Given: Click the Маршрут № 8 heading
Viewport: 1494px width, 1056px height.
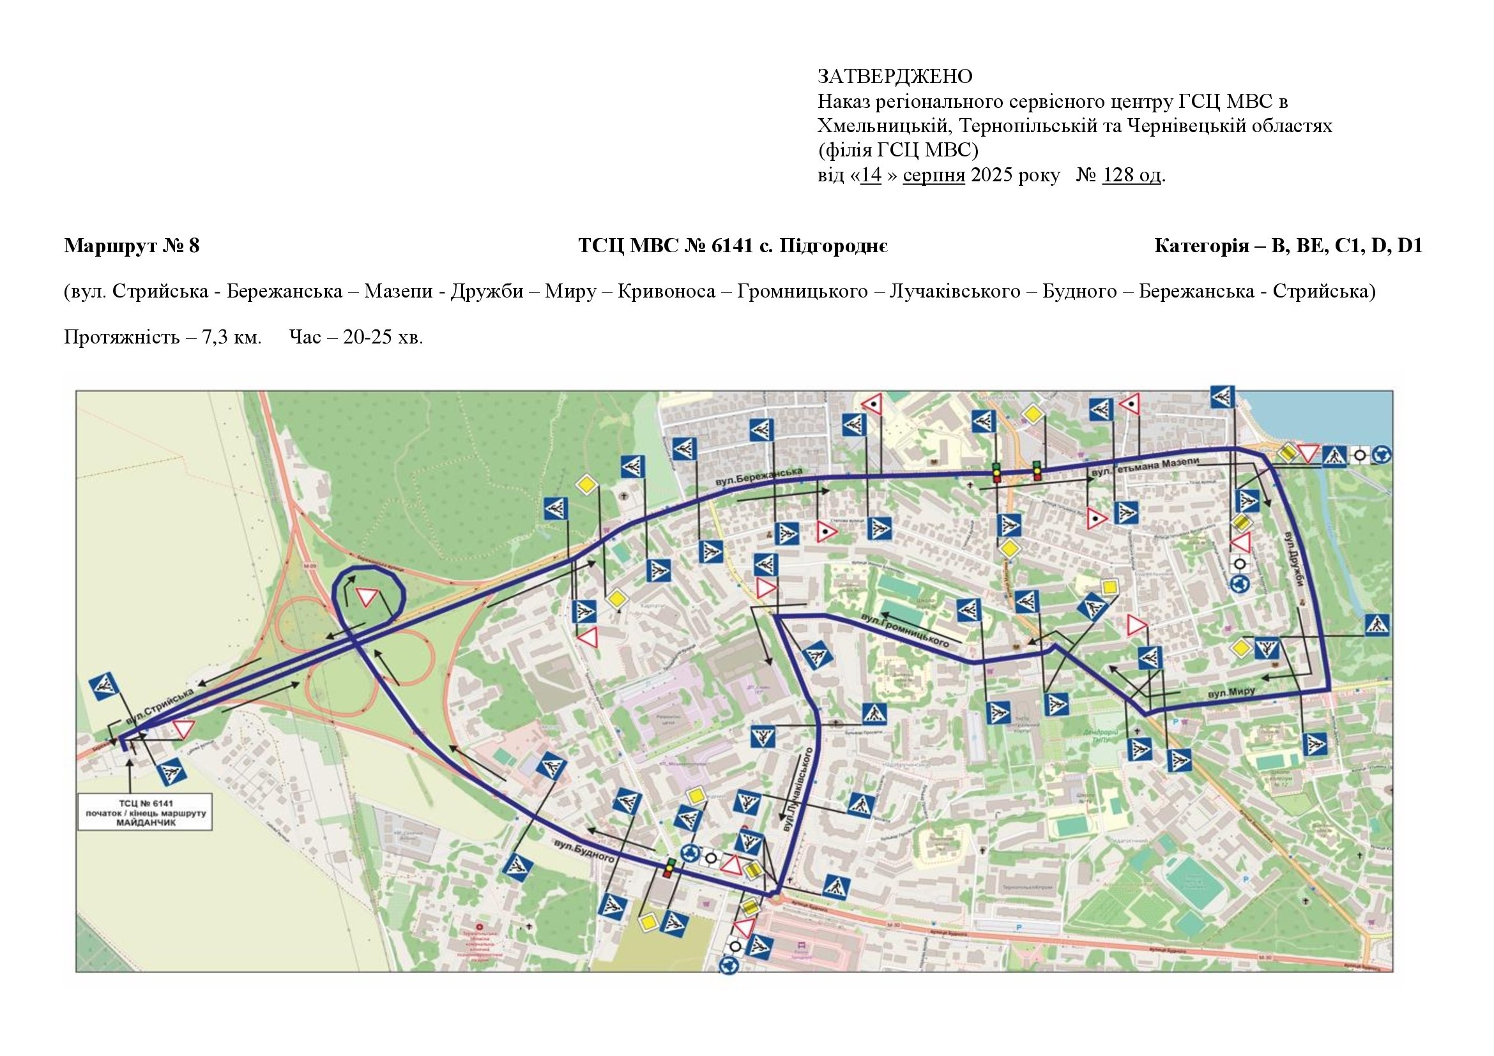Looking at the screenshot, I should pyautogui.click(x=132, y=246).
